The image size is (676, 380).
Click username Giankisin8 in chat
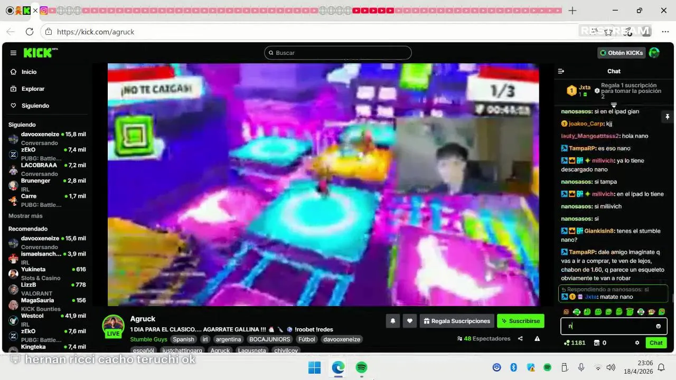599,231
